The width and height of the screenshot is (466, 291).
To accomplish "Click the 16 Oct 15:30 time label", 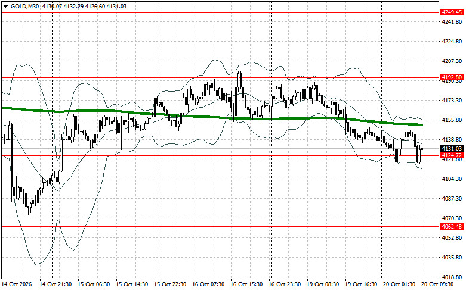I will 246,284.
